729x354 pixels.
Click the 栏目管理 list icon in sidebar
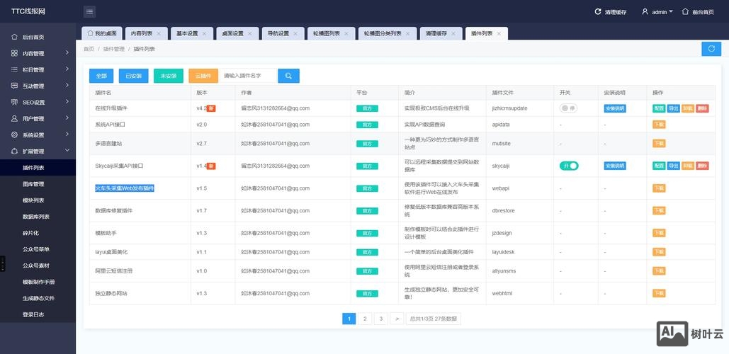[14, 69]
